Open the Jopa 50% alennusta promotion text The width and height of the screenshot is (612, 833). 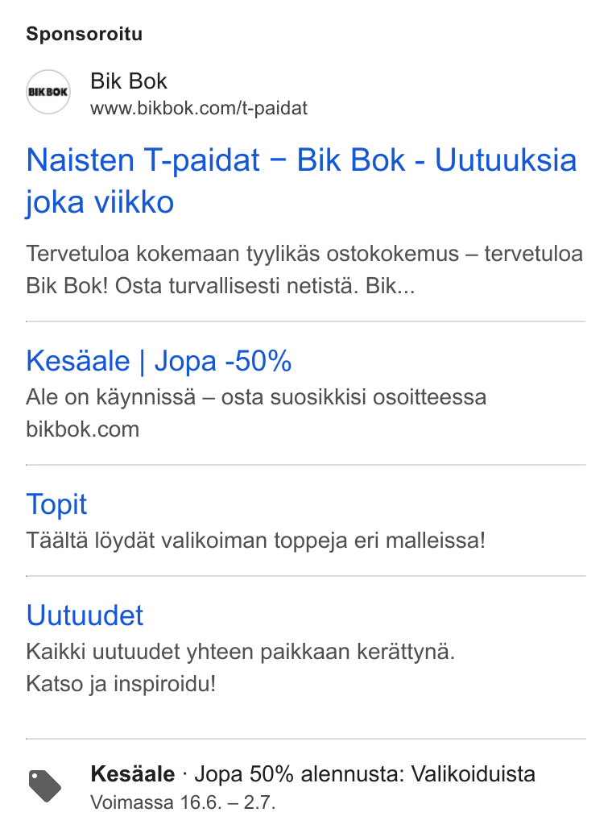click(365, 774)
